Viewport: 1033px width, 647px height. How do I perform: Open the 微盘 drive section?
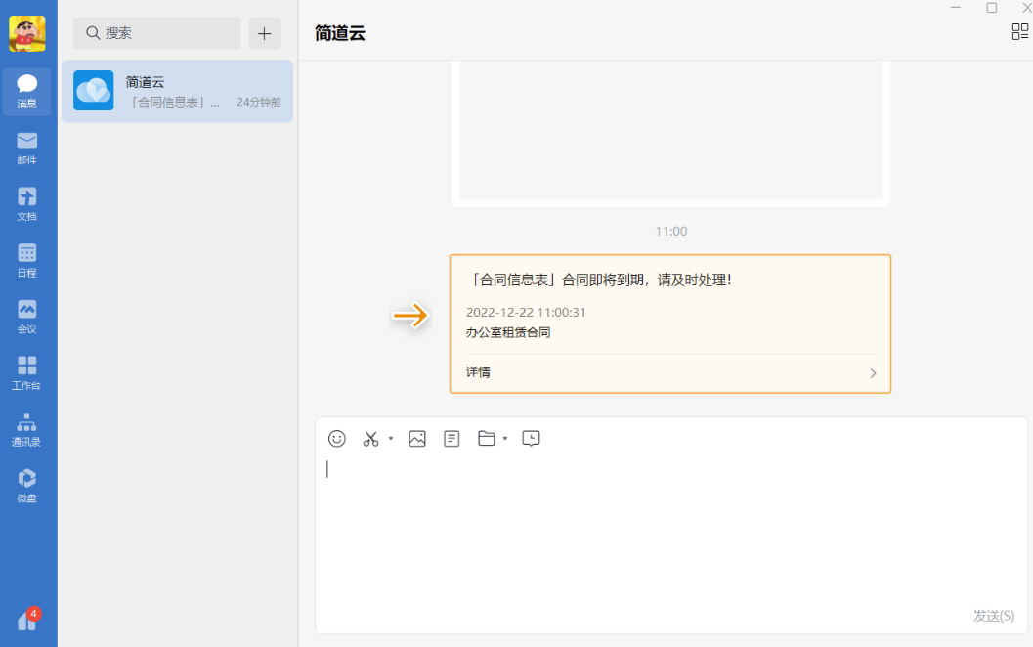point(27,486)
